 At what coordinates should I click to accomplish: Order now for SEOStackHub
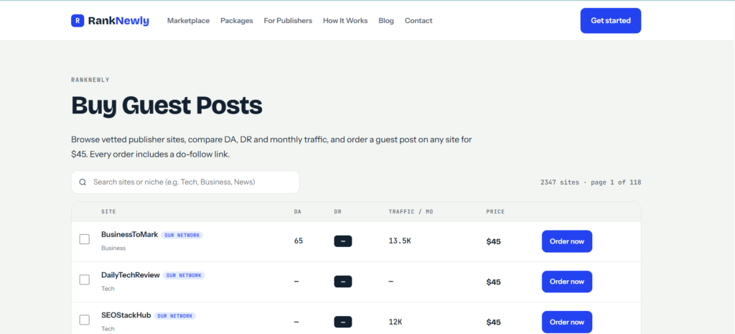(567, 322)
